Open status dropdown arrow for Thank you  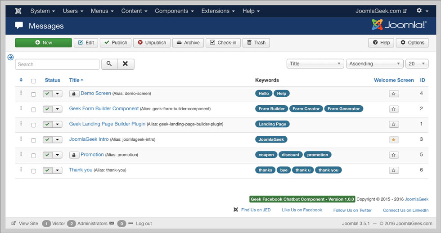58,170
